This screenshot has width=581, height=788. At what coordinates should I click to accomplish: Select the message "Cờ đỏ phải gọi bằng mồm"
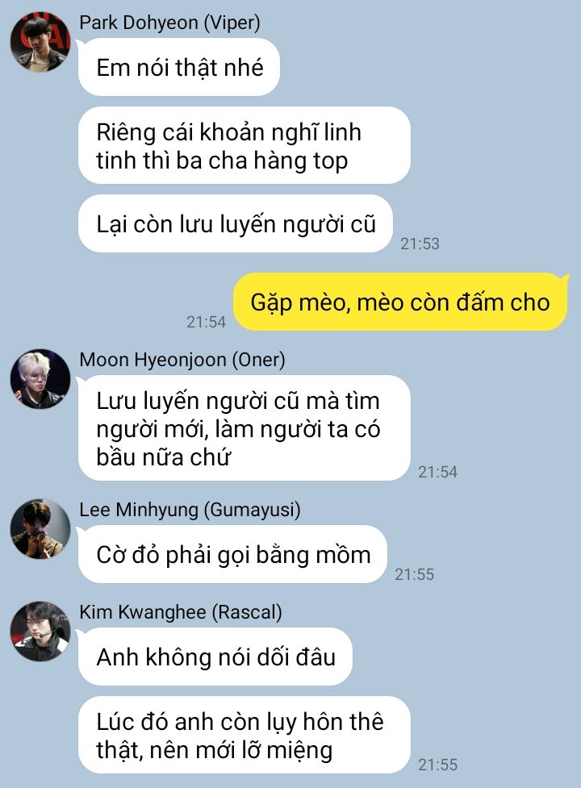(x=232, y=554)
